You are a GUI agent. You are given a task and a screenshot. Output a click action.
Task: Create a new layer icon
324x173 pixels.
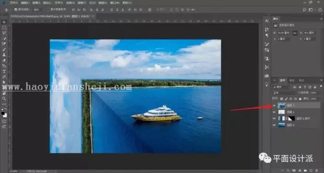coord(311,171)
